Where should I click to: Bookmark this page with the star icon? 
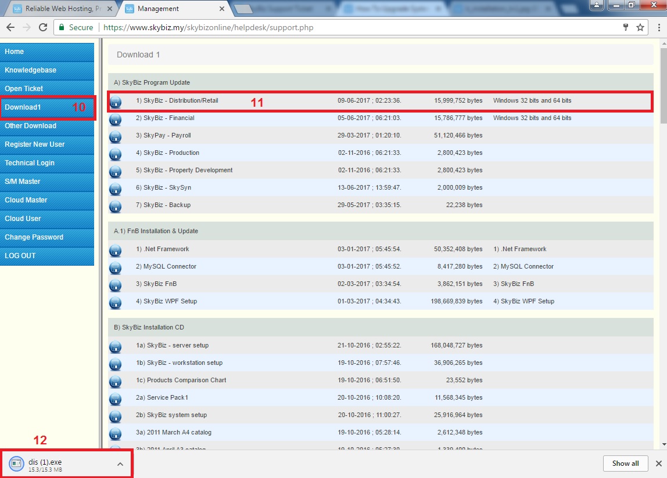640,27
